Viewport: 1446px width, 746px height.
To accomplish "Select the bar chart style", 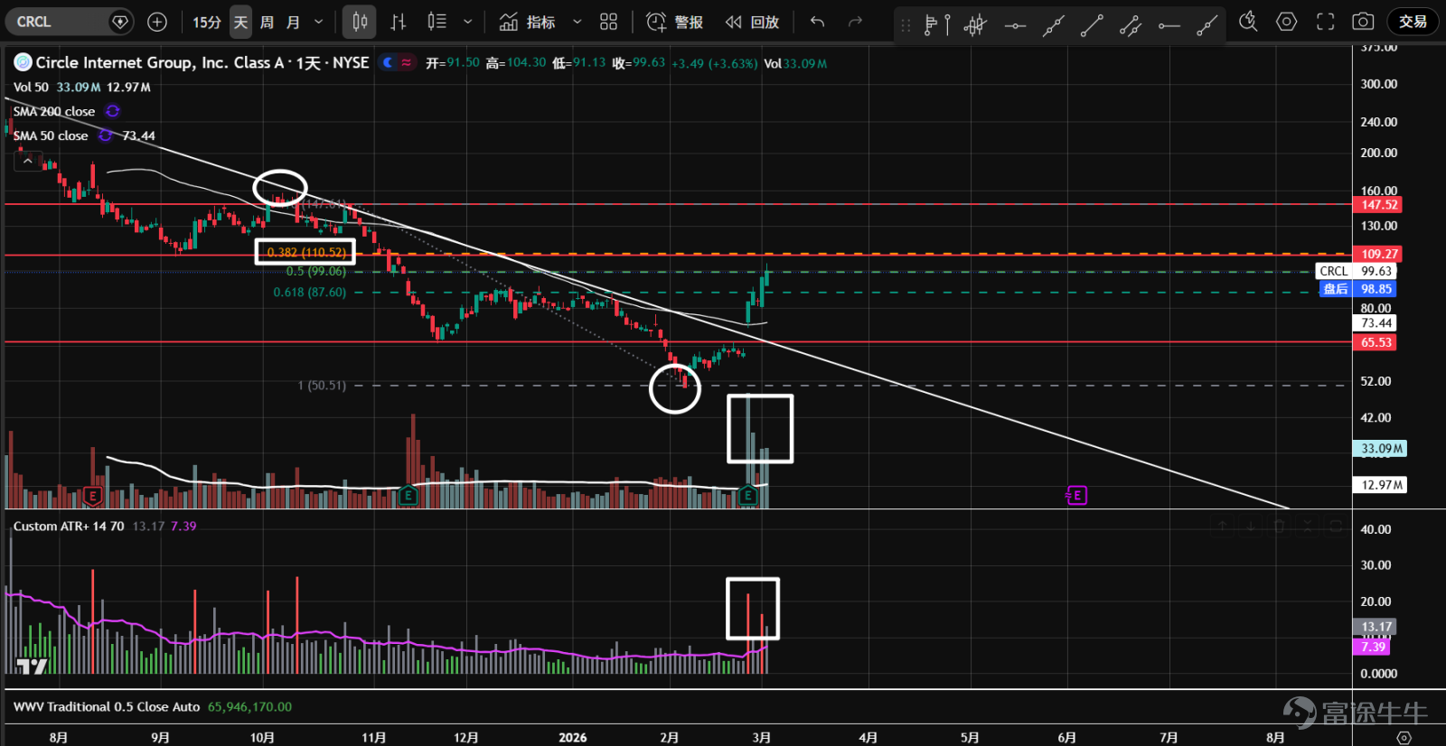I will [399, 22].
